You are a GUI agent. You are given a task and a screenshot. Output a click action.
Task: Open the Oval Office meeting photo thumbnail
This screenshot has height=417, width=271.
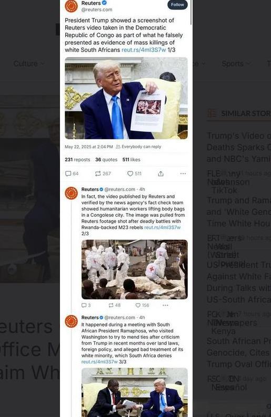coord(135,392)
